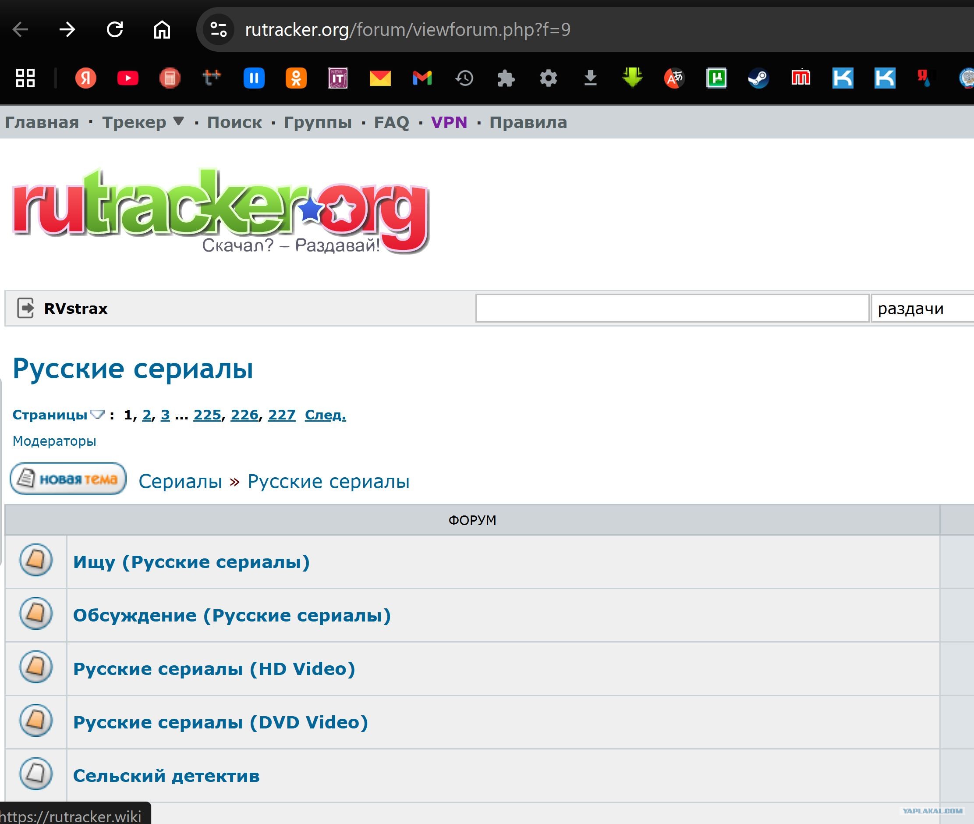
Task: Open the RVstrax profile link
Action: [x=76, y=308]
